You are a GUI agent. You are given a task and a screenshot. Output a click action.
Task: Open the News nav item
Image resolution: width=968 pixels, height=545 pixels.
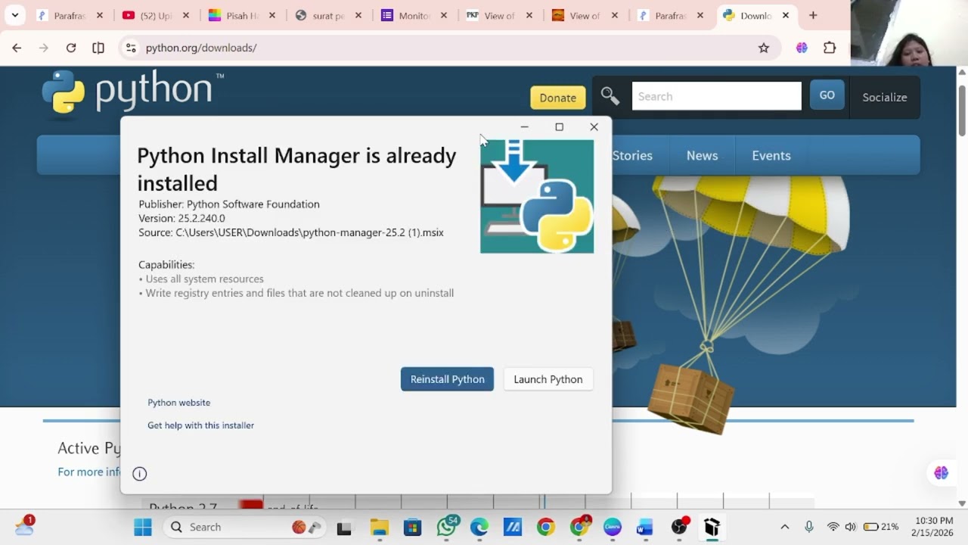pyautogui.click(x=702, y=155)
